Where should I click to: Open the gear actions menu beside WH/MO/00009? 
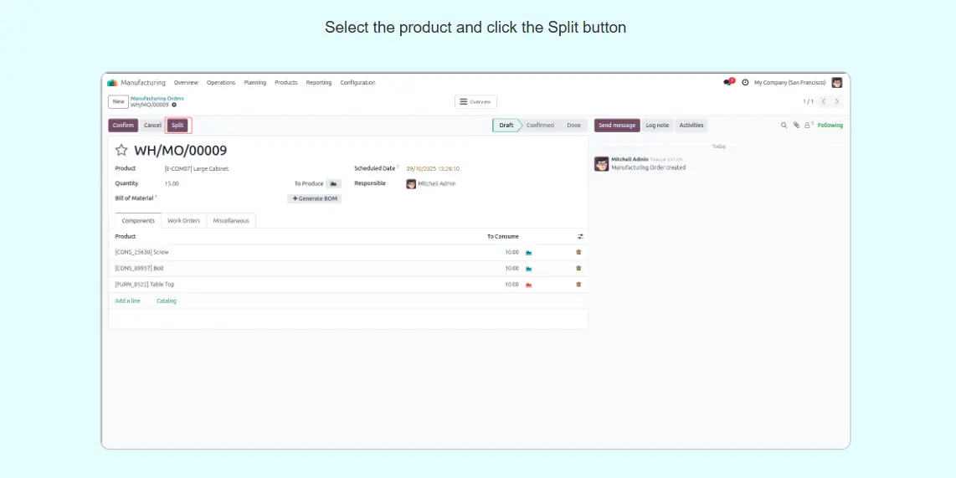pos(174,105)
